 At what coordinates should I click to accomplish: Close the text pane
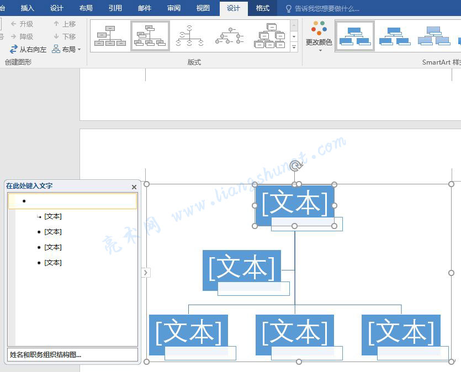134,187
